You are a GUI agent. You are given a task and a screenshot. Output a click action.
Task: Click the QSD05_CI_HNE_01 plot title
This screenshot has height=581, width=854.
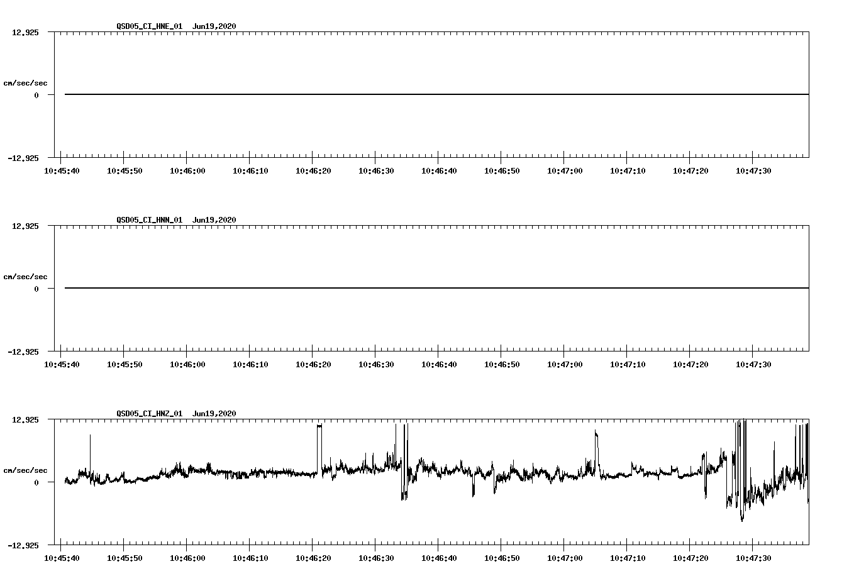150,26
